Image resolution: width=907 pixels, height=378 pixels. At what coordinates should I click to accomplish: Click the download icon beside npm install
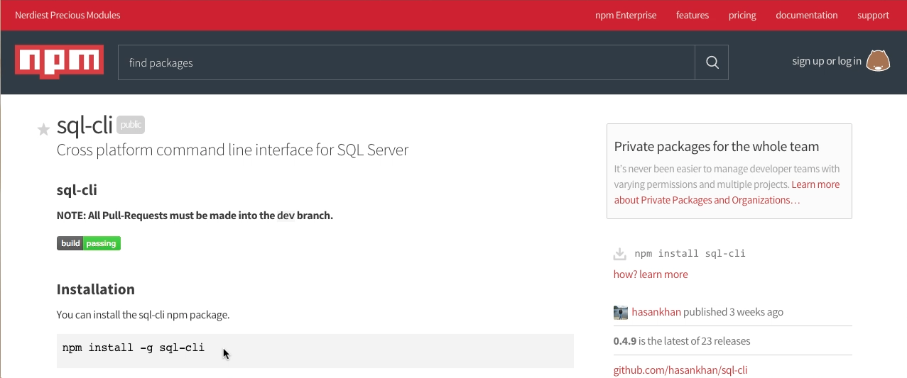point(620,254)
